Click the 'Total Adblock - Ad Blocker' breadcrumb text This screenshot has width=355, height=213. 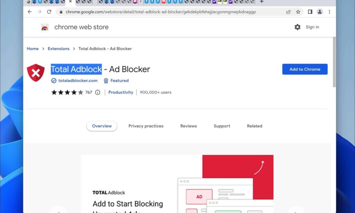[x=105, y=48]
